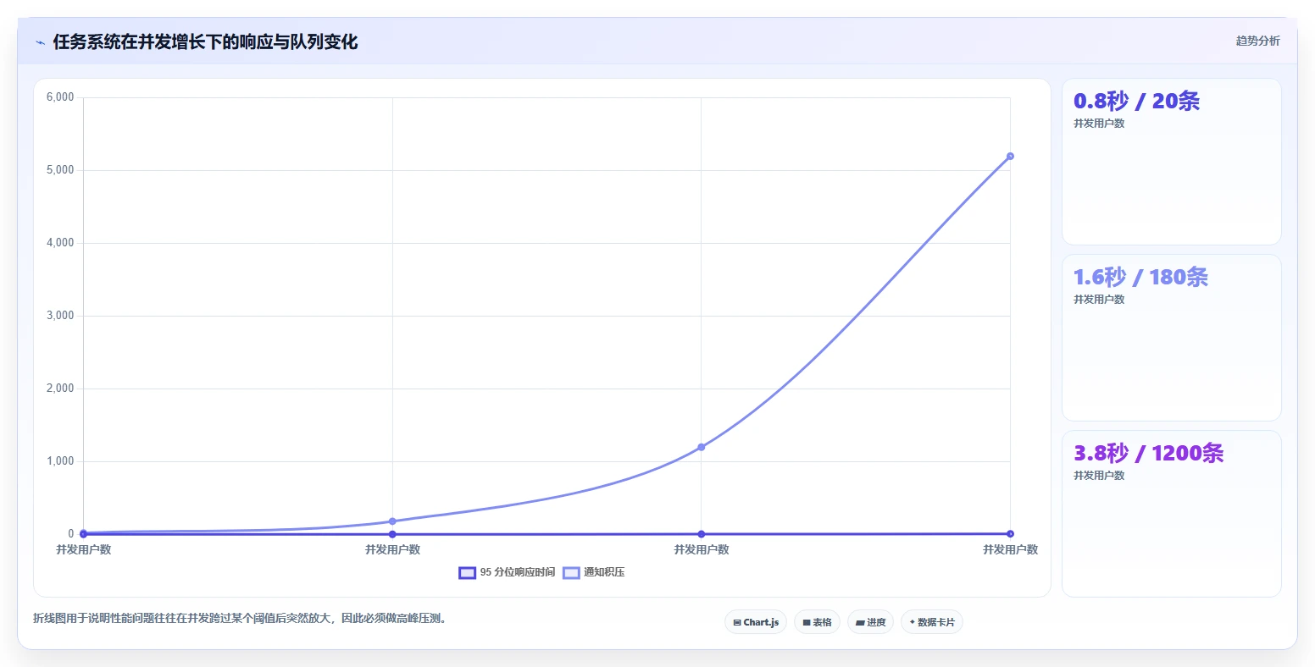Select the 数据卡片 chip

coord(932,622)
